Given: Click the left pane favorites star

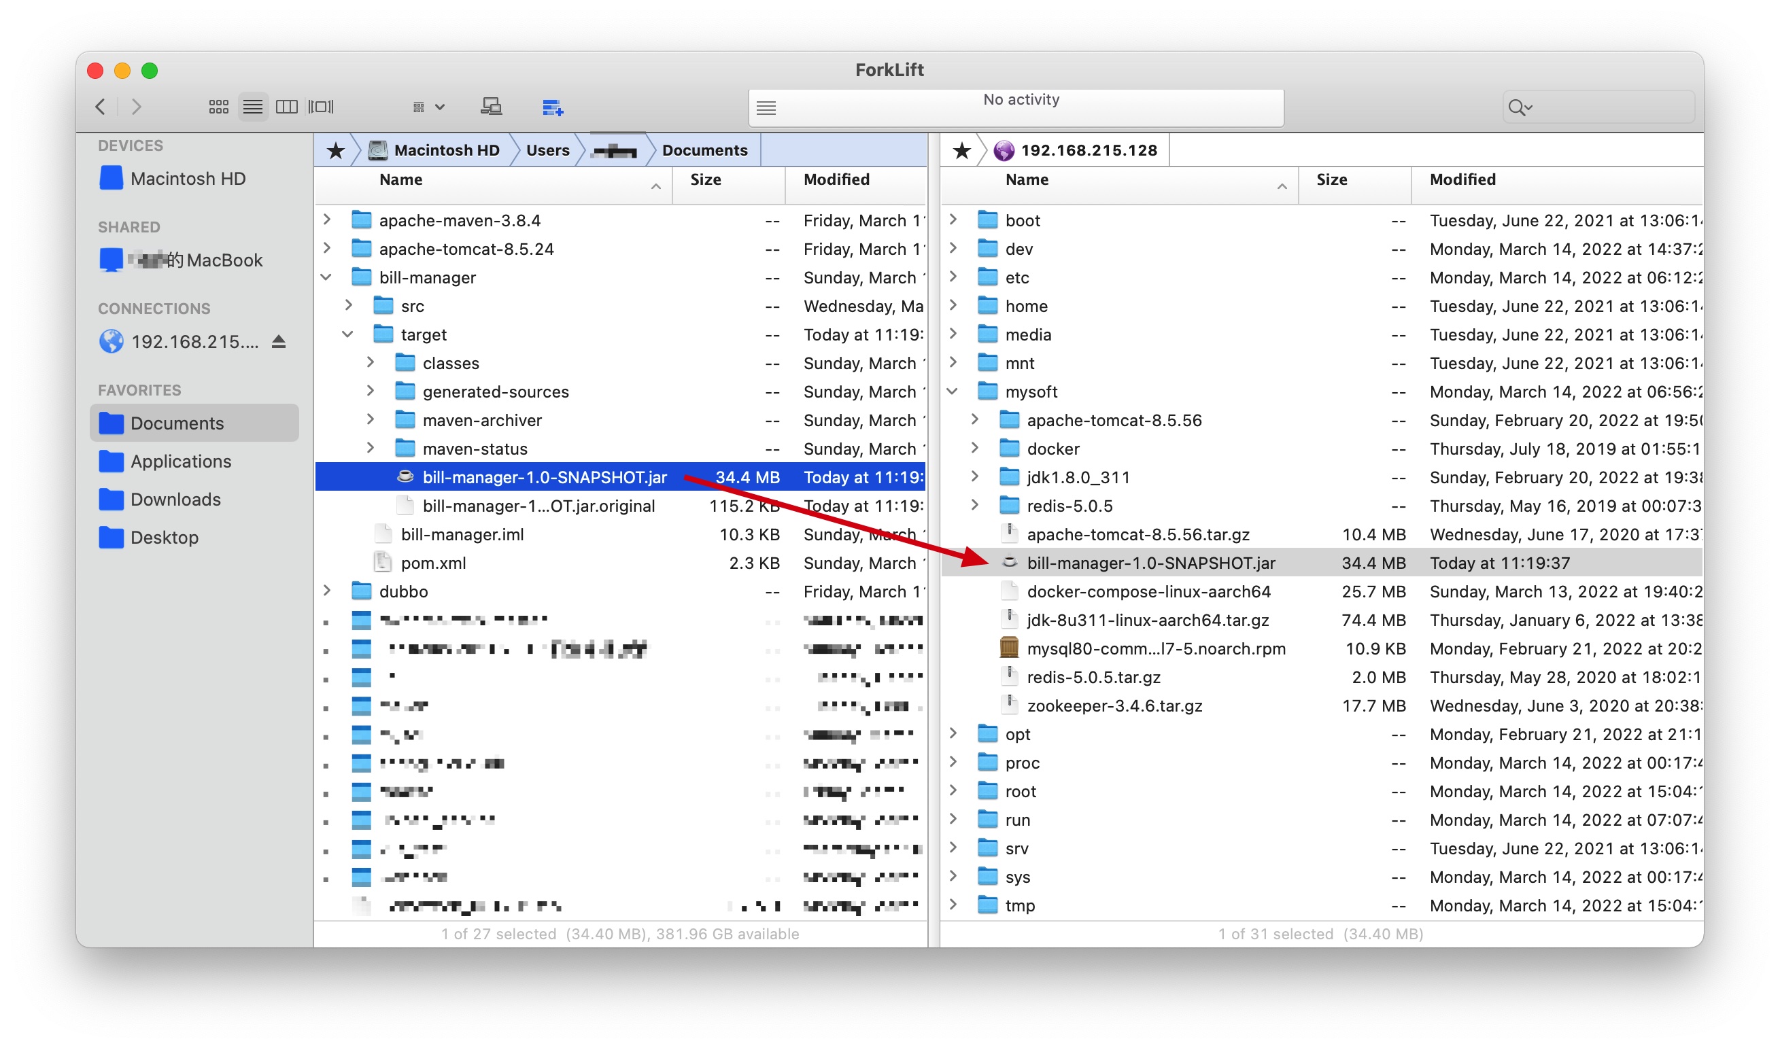Looking at the screenshot, I should pos(335,150).
